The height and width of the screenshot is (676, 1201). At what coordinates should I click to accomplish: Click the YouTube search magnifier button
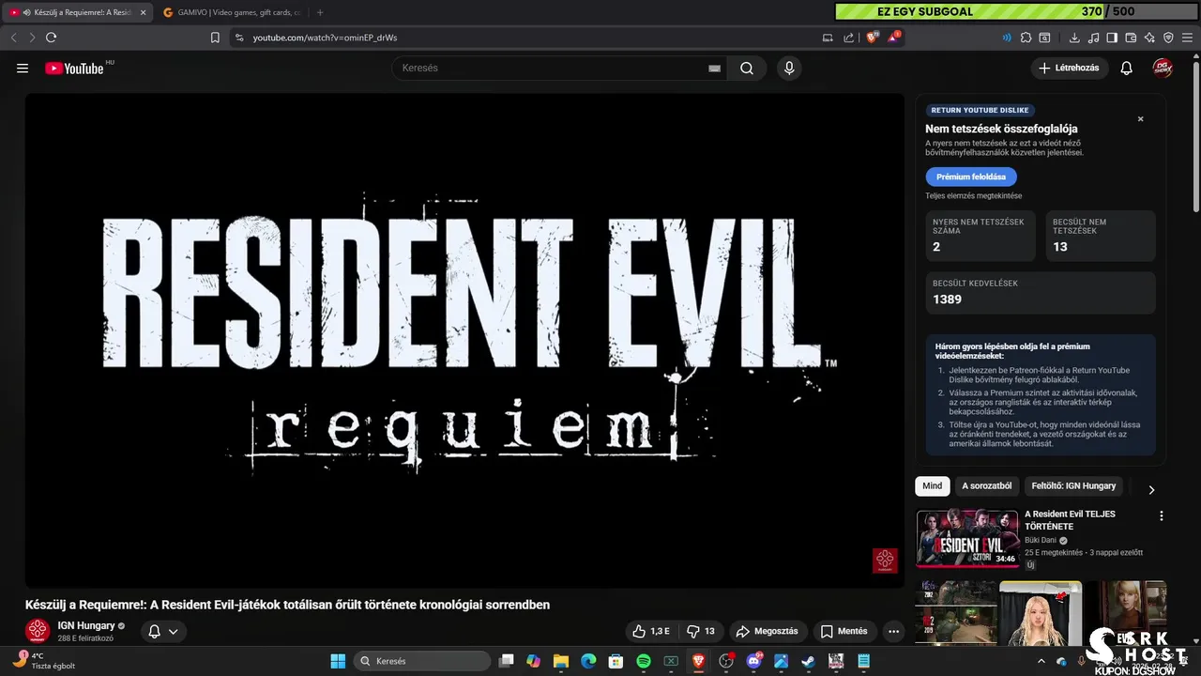pos(747,68)
